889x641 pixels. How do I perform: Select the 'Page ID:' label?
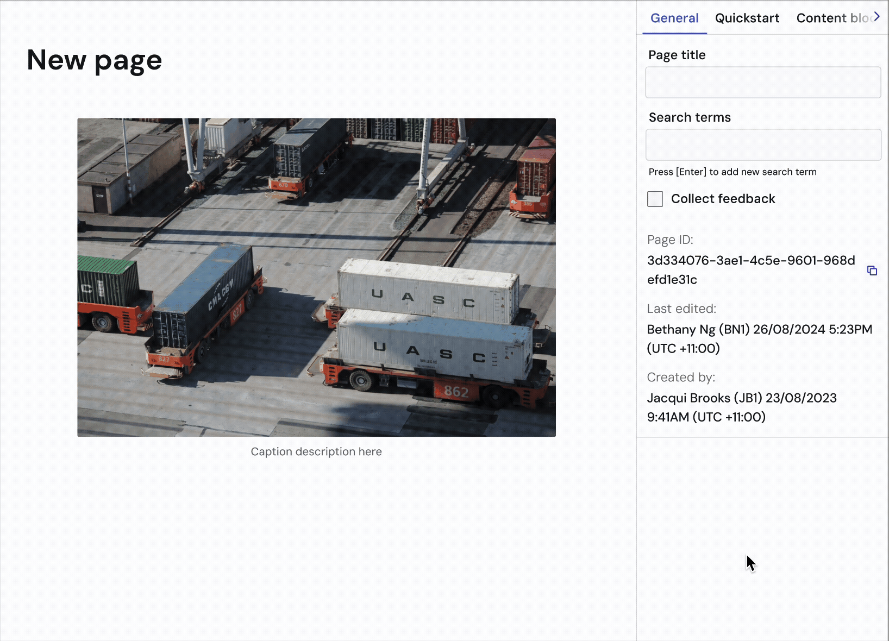coord(670,240)
